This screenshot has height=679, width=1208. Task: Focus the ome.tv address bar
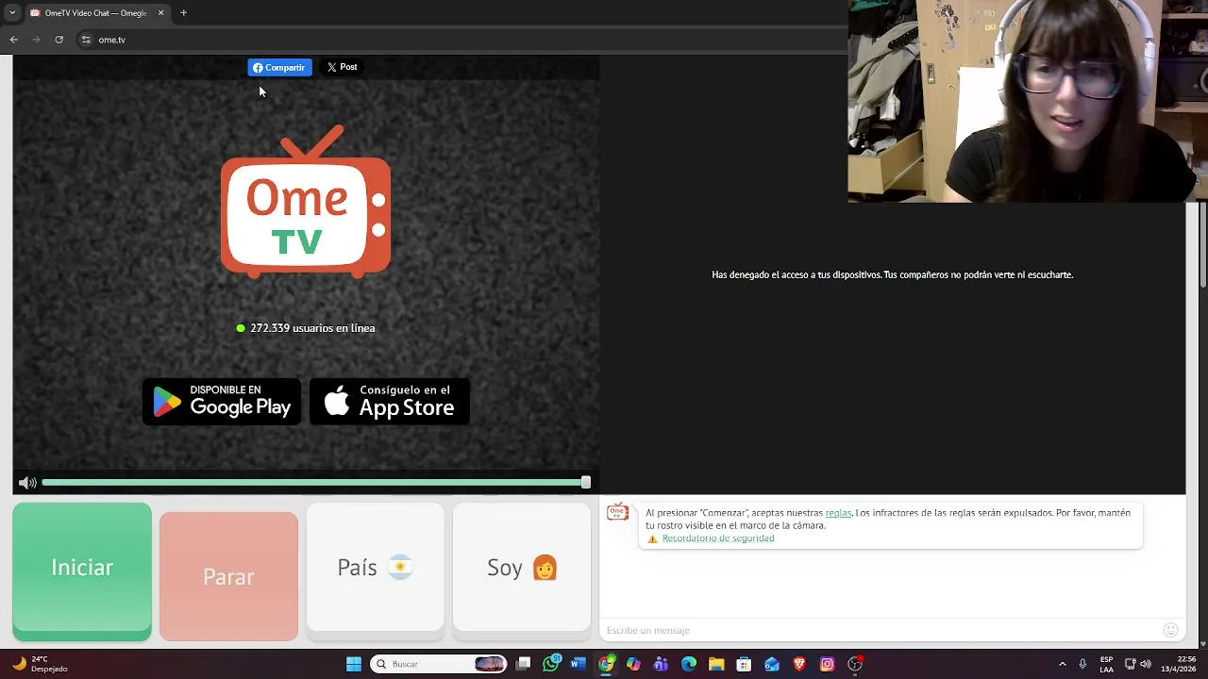pos(462,40)
